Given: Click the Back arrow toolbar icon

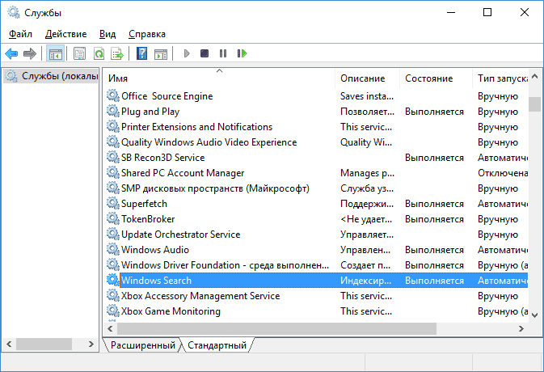Looking at the screenshot, I should (11, 53).
